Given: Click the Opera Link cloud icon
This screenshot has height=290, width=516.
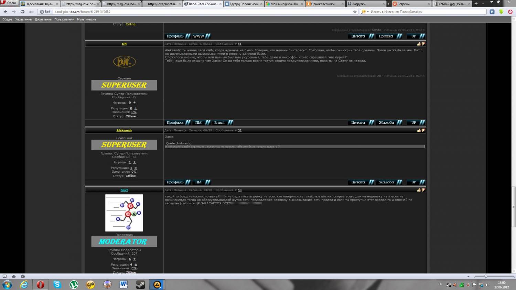Looking at the screenshot, I should (x=14, y=276).
